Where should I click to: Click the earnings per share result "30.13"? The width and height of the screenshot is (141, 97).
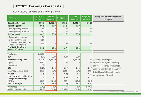tap(42, 71)
